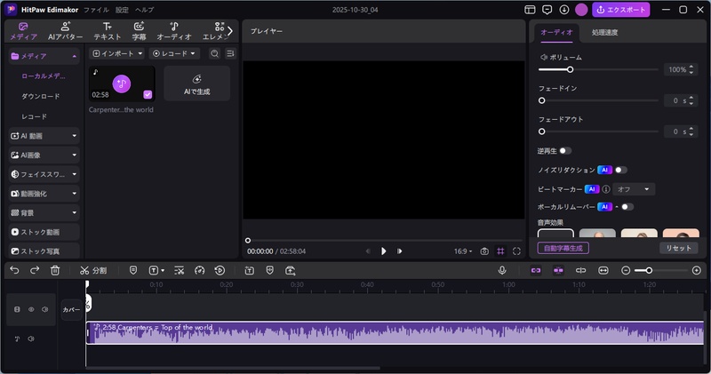Mute the audio track with its speaker icon
The width and height of the screenshot is (711, 374).
click(x=31, y=338)
